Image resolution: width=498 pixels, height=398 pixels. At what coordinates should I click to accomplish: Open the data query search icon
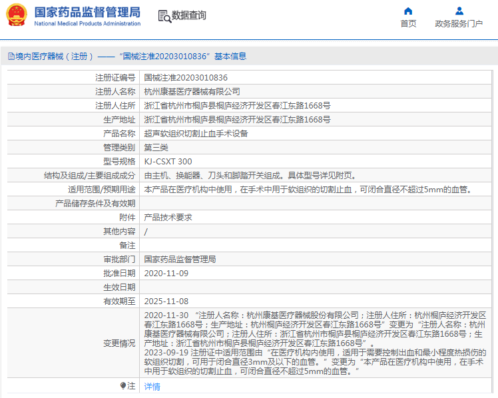[164, 16]
